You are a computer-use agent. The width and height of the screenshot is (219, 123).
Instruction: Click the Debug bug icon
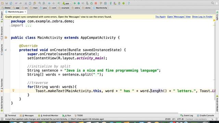click(x=79, y=3)
